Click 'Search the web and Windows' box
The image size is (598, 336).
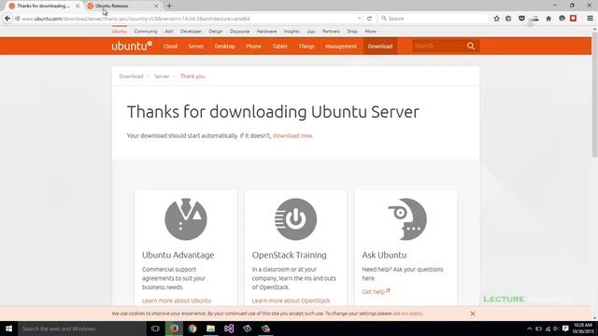(x=81, y=329)
